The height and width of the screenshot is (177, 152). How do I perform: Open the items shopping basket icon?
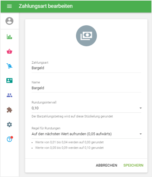[x=9, y=51]
